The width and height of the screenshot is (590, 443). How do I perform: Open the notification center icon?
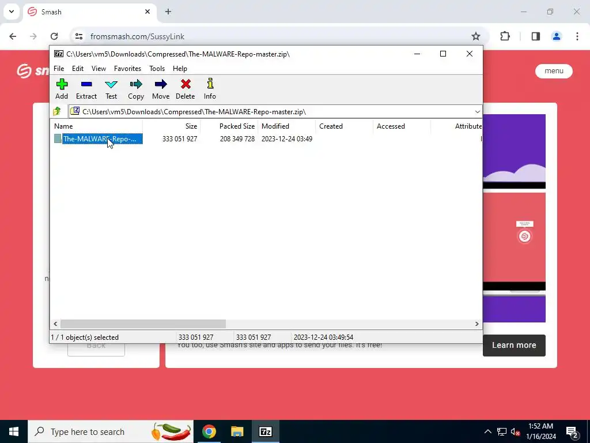click(x=572, y=432)
